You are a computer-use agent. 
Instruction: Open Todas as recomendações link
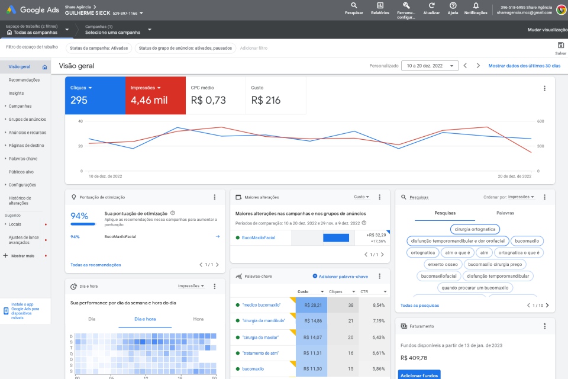point(96,265)
